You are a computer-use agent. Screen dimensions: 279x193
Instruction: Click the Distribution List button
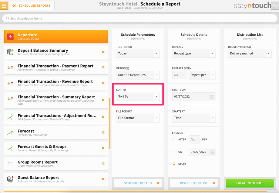(194, 183)
